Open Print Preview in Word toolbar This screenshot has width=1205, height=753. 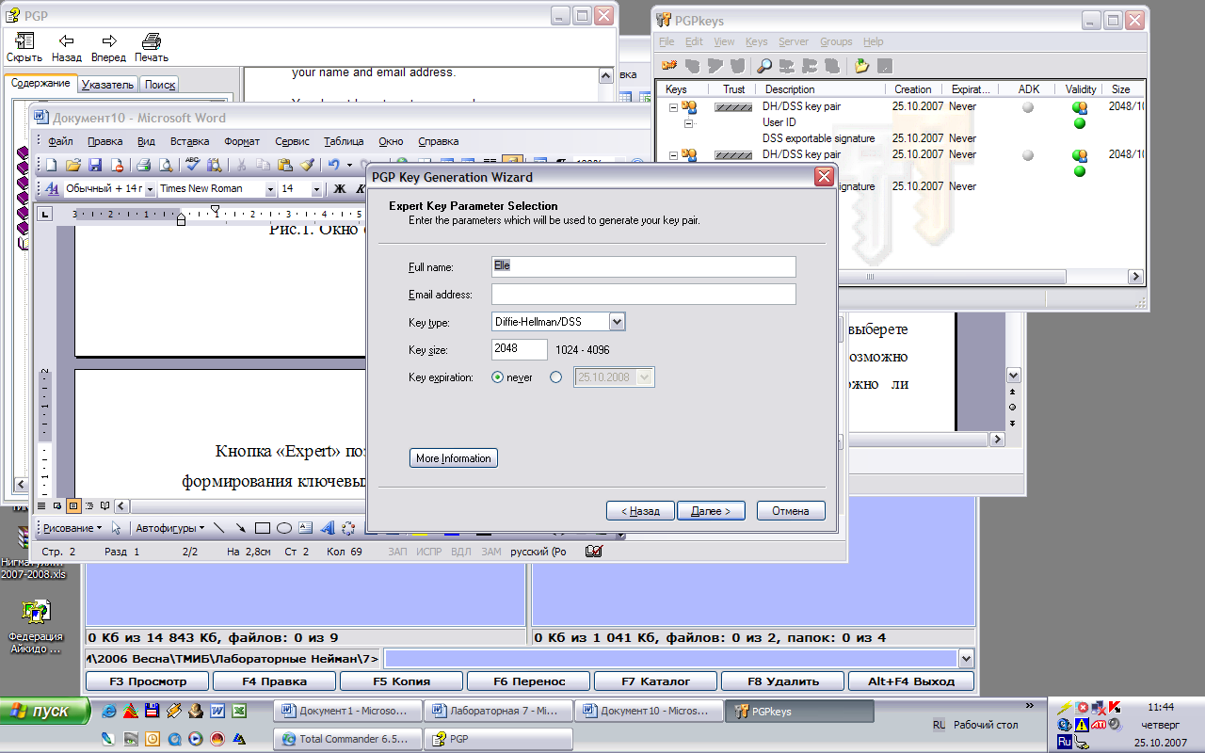166,166
